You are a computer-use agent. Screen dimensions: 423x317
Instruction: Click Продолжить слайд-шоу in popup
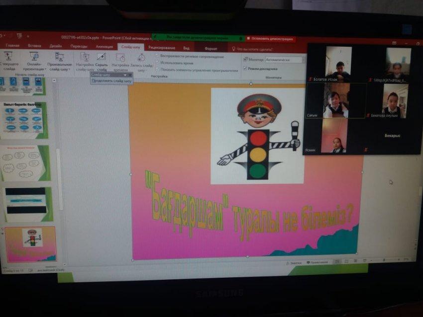111,80
